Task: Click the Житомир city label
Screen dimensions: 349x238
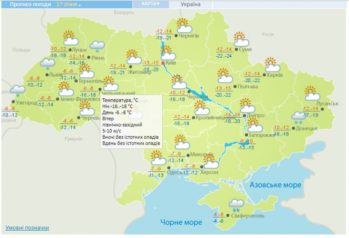Action: coord(139,73)
